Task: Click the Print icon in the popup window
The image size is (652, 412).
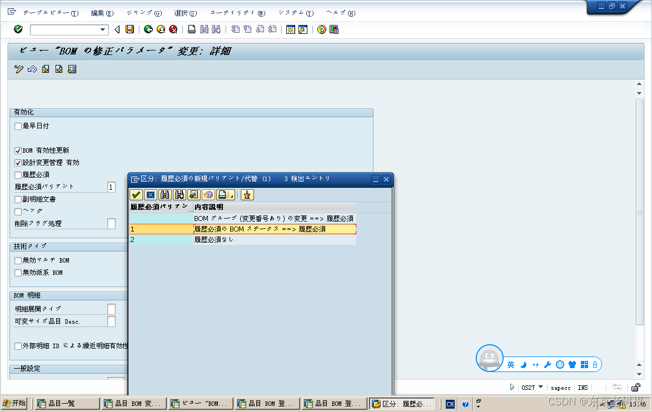Action: click(x=221, y=195)
